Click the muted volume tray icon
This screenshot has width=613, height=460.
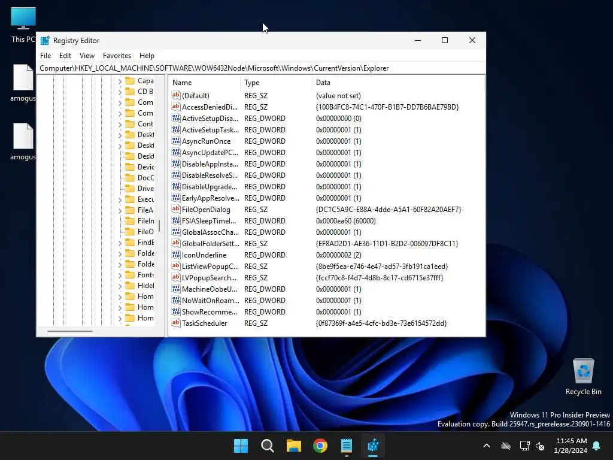tap(540, 446)
